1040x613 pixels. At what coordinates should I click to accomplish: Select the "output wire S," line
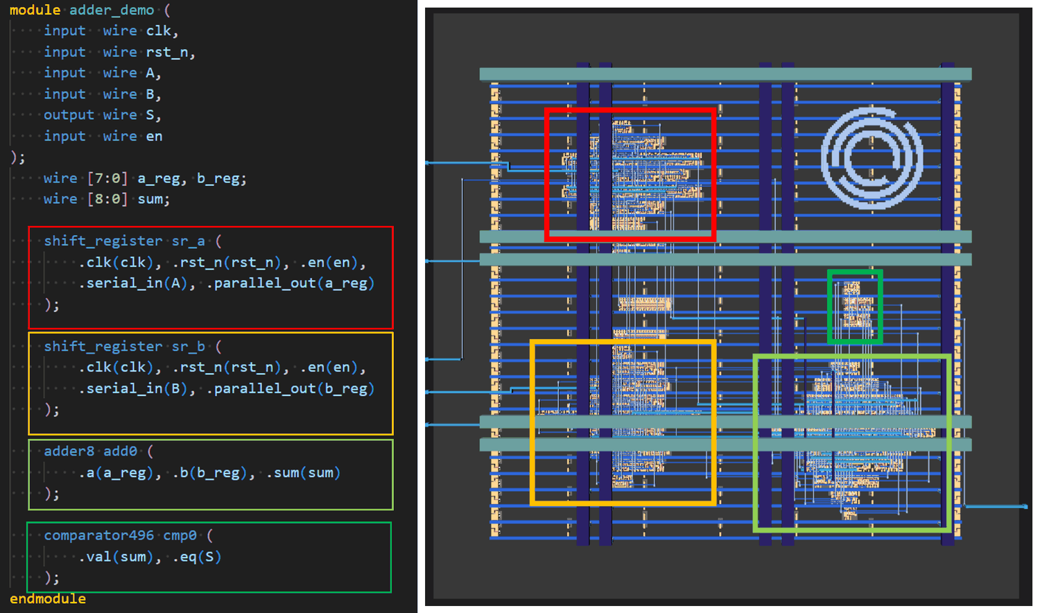[103, 115]
